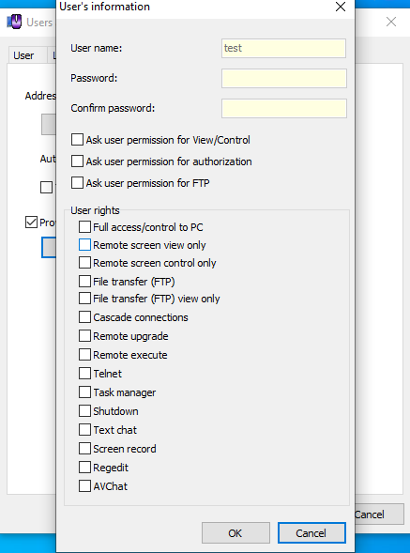
Task: Click the Password input field
Action: pos(283,78)
